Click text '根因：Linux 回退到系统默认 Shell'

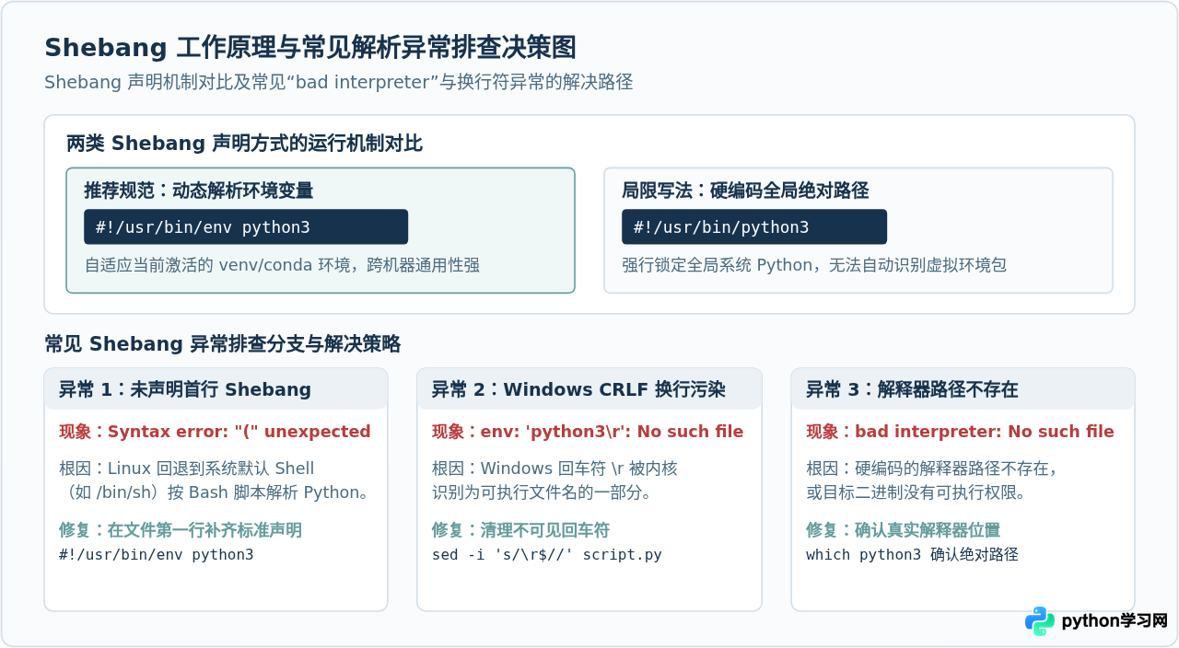point(187,469)
